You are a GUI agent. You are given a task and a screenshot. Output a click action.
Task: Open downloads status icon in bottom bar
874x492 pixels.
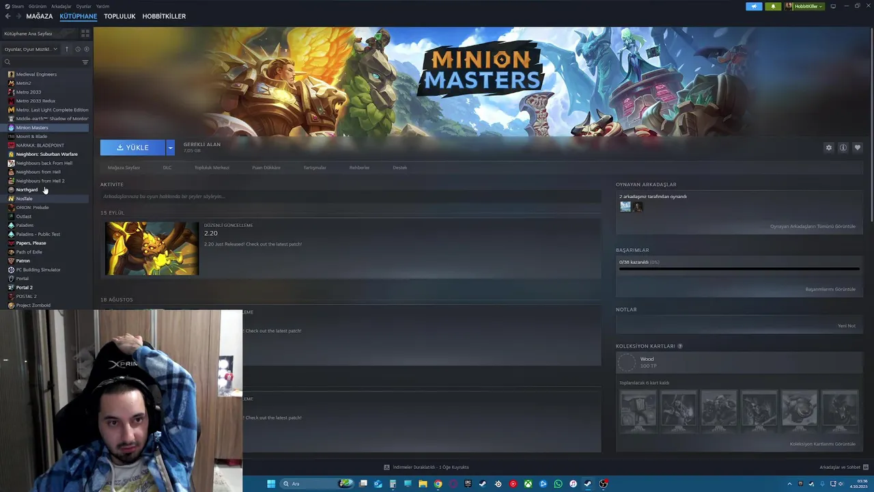click(386, 467)
